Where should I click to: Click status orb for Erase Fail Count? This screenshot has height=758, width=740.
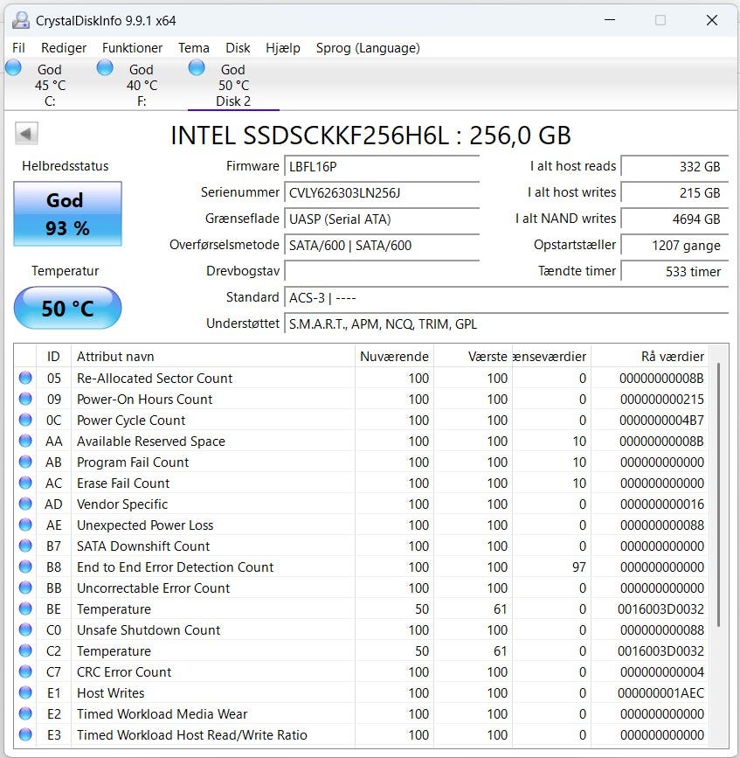[x=25, y=483]
